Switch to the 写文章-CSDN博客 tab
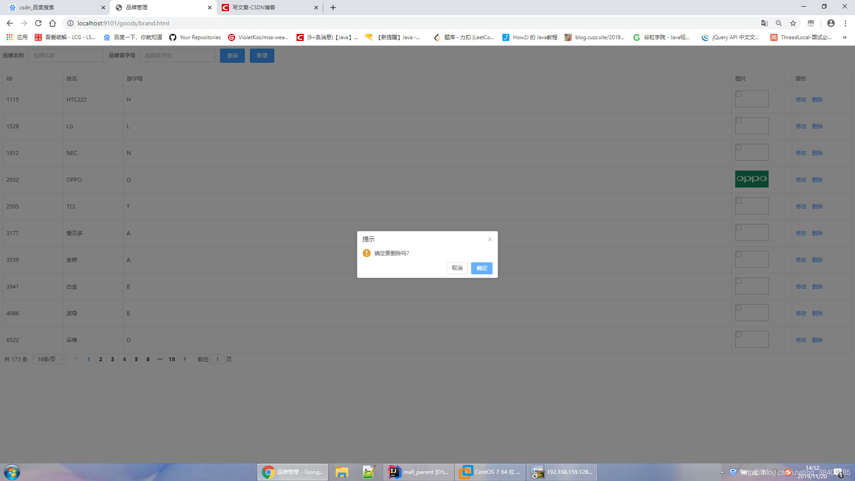Screen dimensions: 855x481 267,8
